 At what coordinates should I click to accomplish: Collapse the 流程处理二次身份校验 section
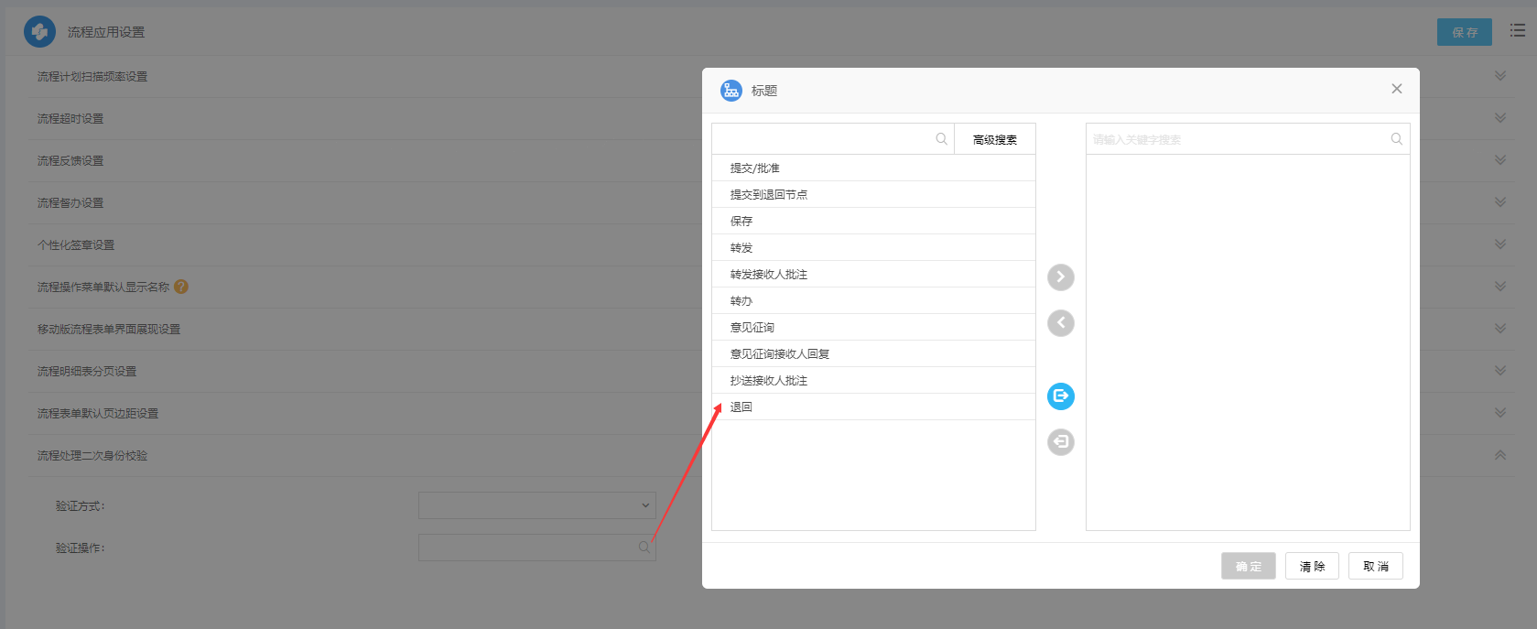coord(1499,455)
